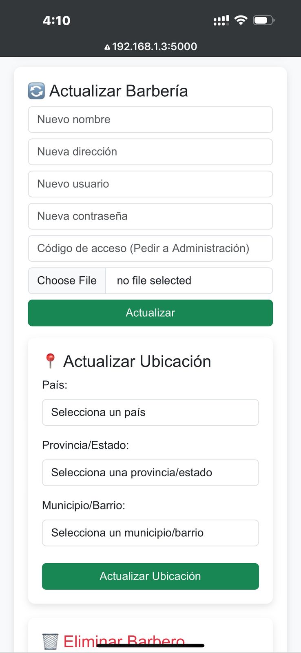The height and width of the screenshot is (653, 301).
Task: Open the Selecciona un país dropdown
Action: [150, 412]
